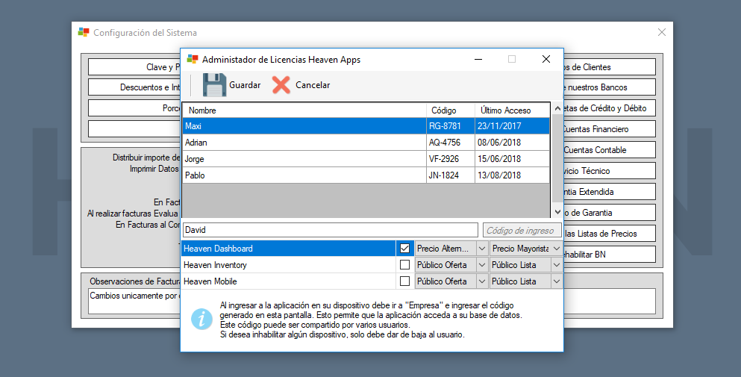741x377 pixels.
Task: Click the Cuentas Contable button in Configuración window
Action: (609, 150)
